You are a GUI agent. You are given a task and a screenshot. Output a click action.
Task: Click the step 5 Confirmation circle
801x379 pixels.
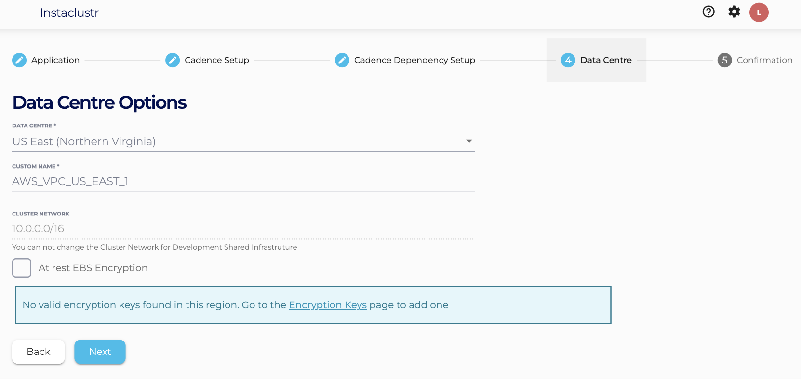tap(724, 60)
